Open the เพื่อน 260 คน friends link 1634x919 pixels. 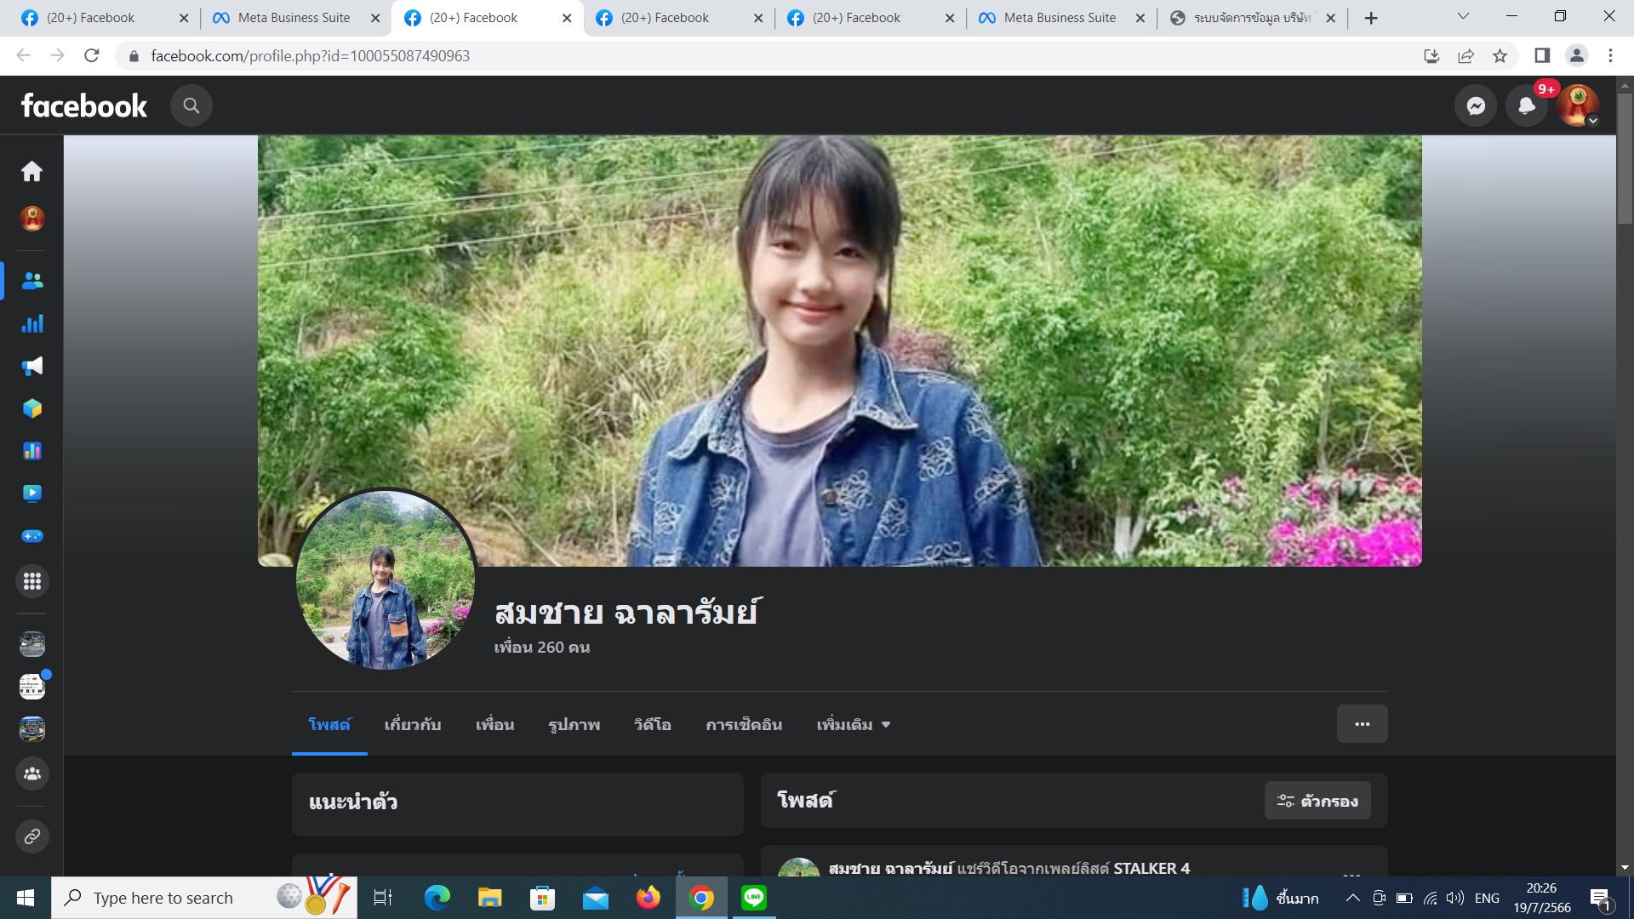pos(542,648)
